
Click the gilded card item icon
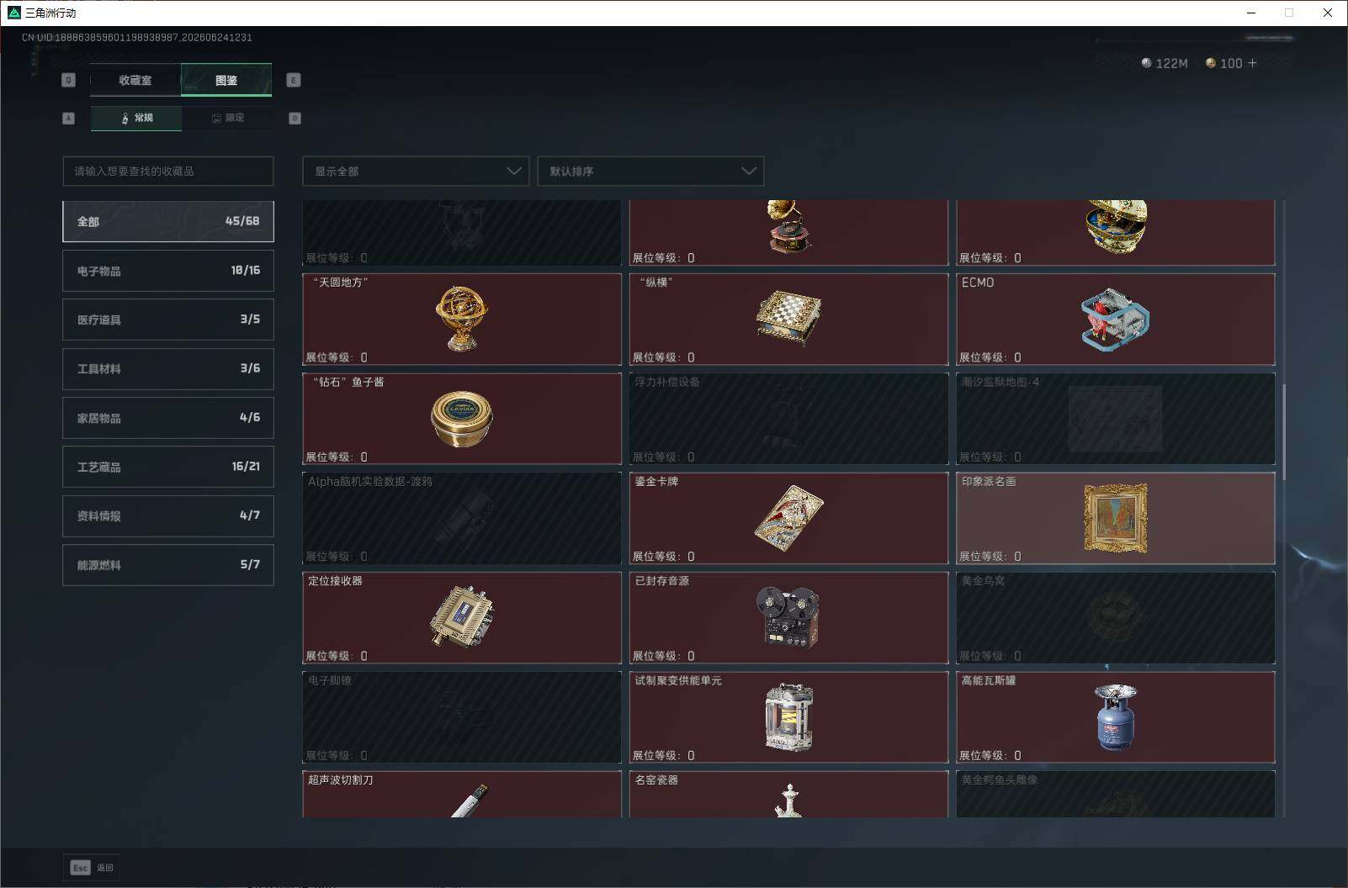tap(788, 518)
